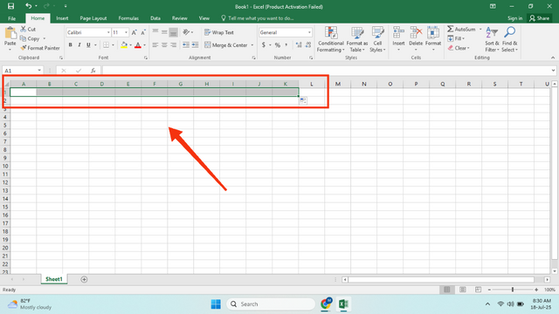Screen dimensions: 559x314
Task: Toggle Italic formatting
Action: 79,44
